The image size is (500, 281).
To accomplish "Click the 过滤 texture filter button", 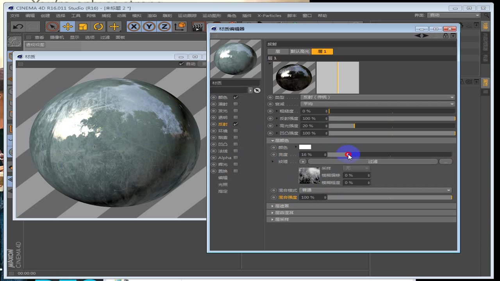I will tap(373, 161).
